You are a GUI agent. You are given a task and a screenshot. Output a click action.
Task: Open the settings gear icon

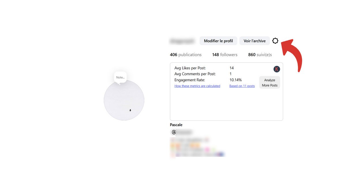(x=275, y=41)
